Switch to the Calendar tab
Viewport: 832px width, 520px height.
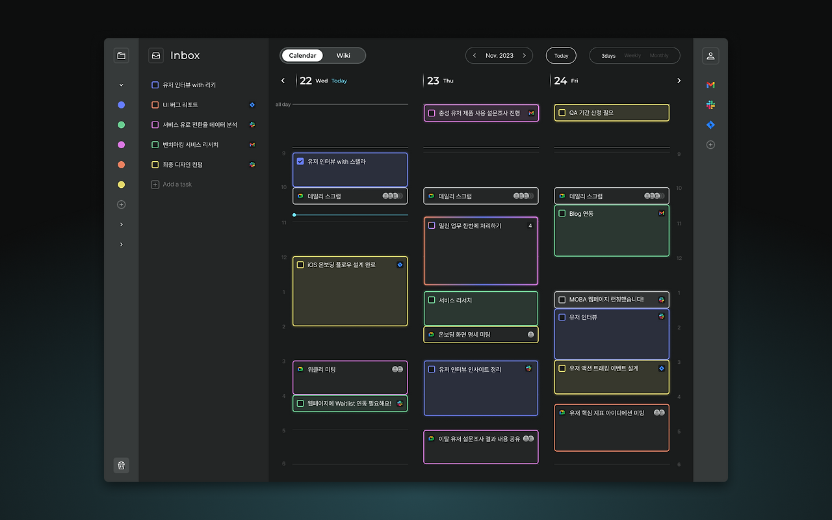coord(302,56)
